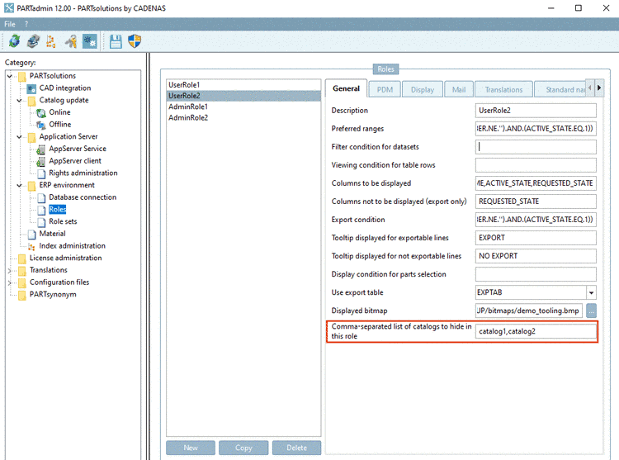
Task: Open the File menu
Action: [x=9, y=24]
